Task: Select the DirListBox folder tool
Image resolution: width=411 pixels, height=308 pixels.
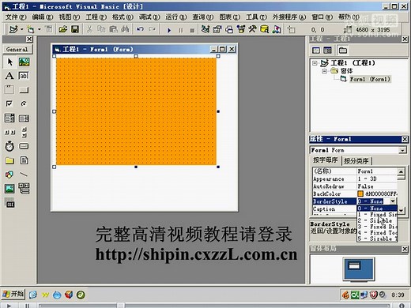Action: click(9, 160)
